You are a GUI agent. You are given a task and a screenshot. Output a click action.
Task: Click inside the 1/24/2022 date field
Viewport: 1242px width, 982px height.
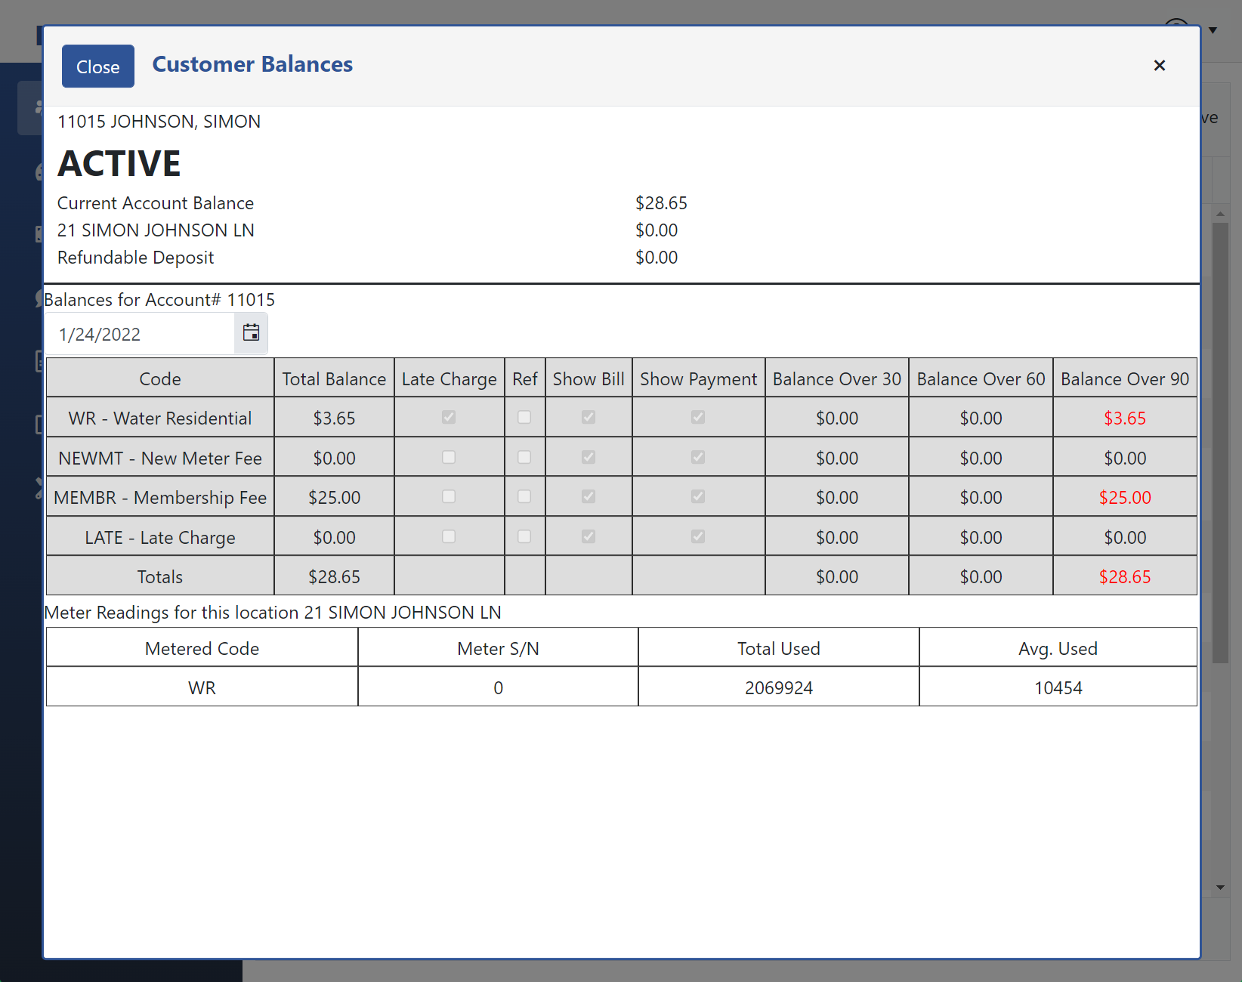[136, 333]
